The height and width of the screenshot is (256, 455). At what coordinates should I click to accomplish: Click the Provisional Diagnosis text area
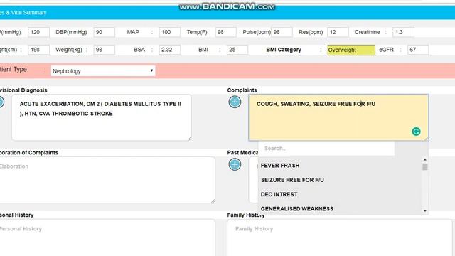click(x=102, y=117)
